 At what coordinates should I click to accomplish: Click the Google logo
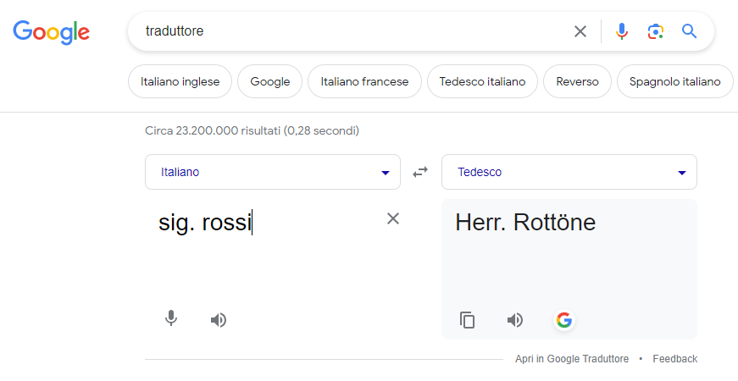click(51, 32)
